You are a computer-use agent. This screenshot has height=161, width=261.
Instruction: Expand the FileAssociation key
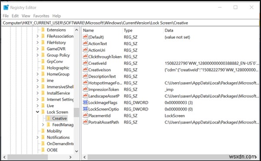[37, 36]
